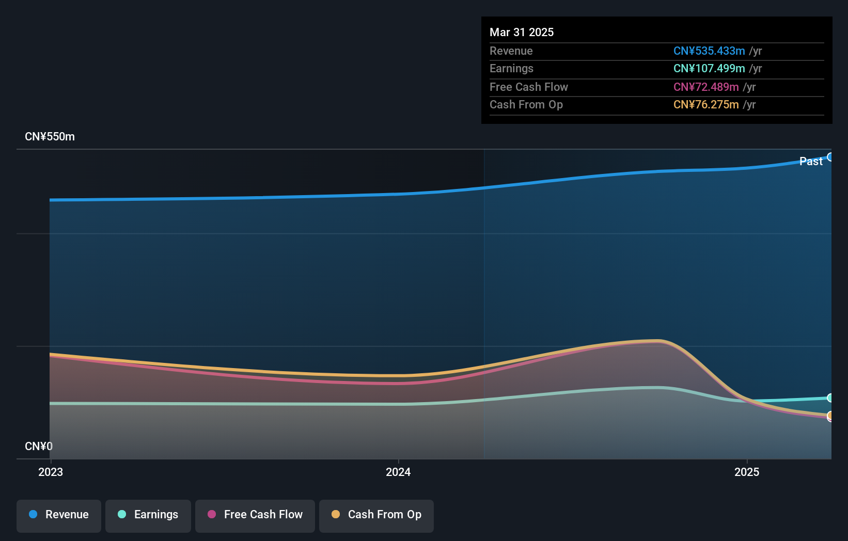
Task: Click the Free Cash Flow label in tooltip
Action: (x=529, y=87)
